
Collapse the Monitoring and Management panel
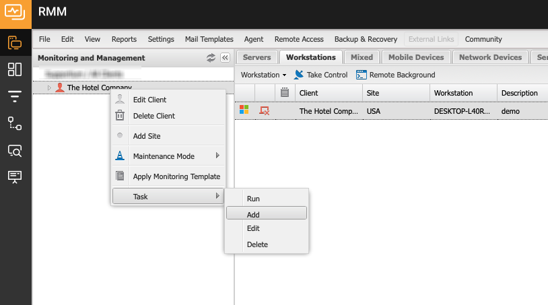click(225, 58)
